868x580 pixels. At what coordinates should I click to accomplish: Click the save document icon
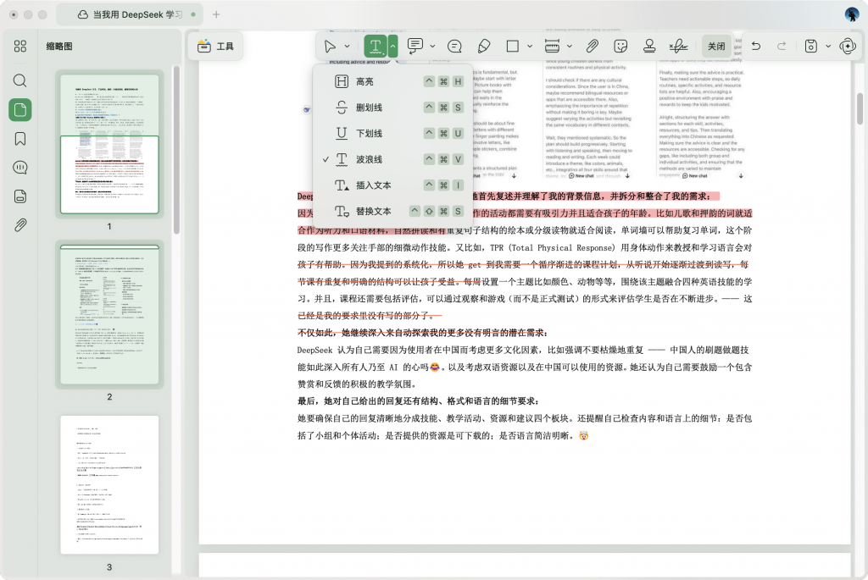(811, 47)
